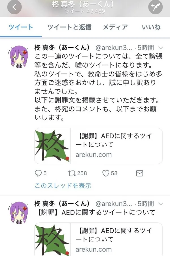170x256 pixels.
Task: Open profile avatar of second tweet
Action: 18,213
